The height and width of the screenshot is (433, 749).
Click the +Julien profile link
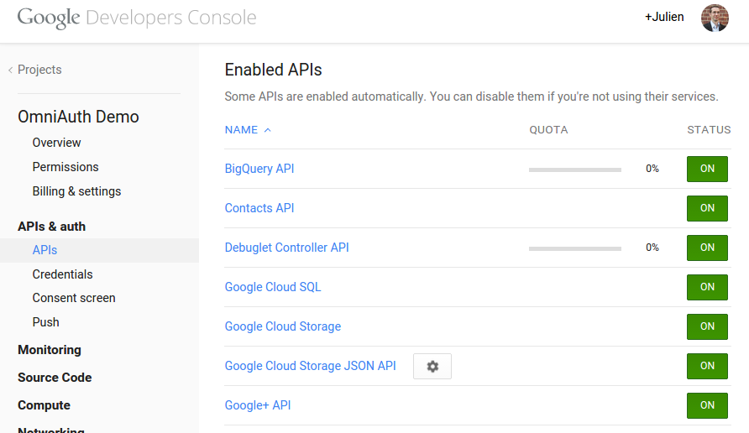point(664,17)
